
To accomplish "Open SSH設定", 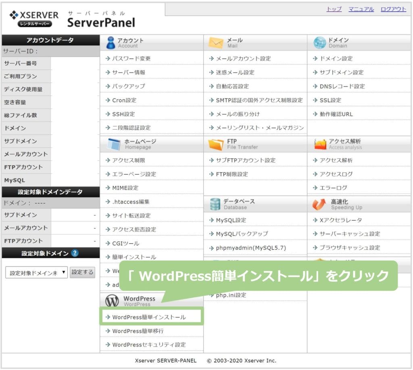I will [123, 114].
